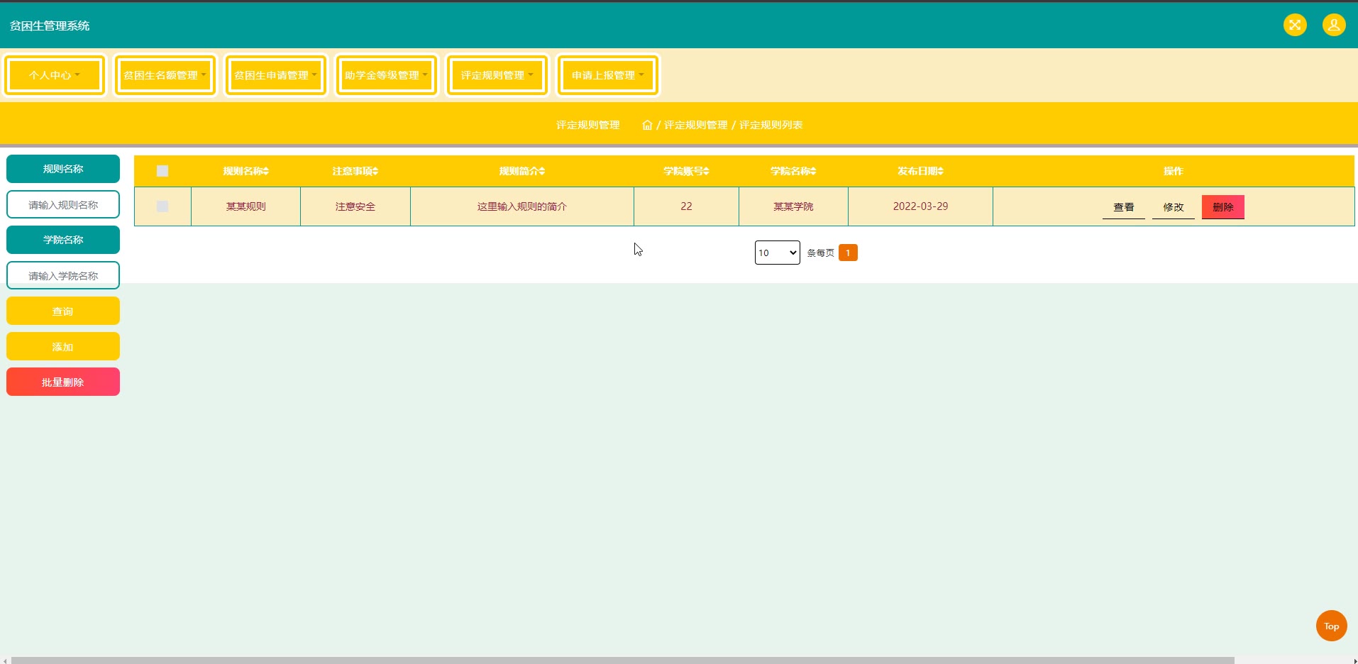Screen dimensions: 1358x664
Task: Open the 贫困生申请管理 dropdown menu
Action: (x=276, y=75)
